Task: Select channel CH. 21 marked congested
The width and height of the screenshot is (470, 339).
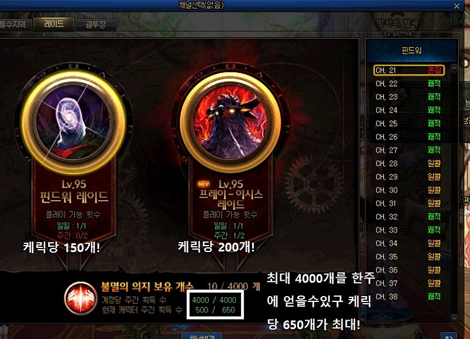Action: pyautogui.click(x=409, y=71)
